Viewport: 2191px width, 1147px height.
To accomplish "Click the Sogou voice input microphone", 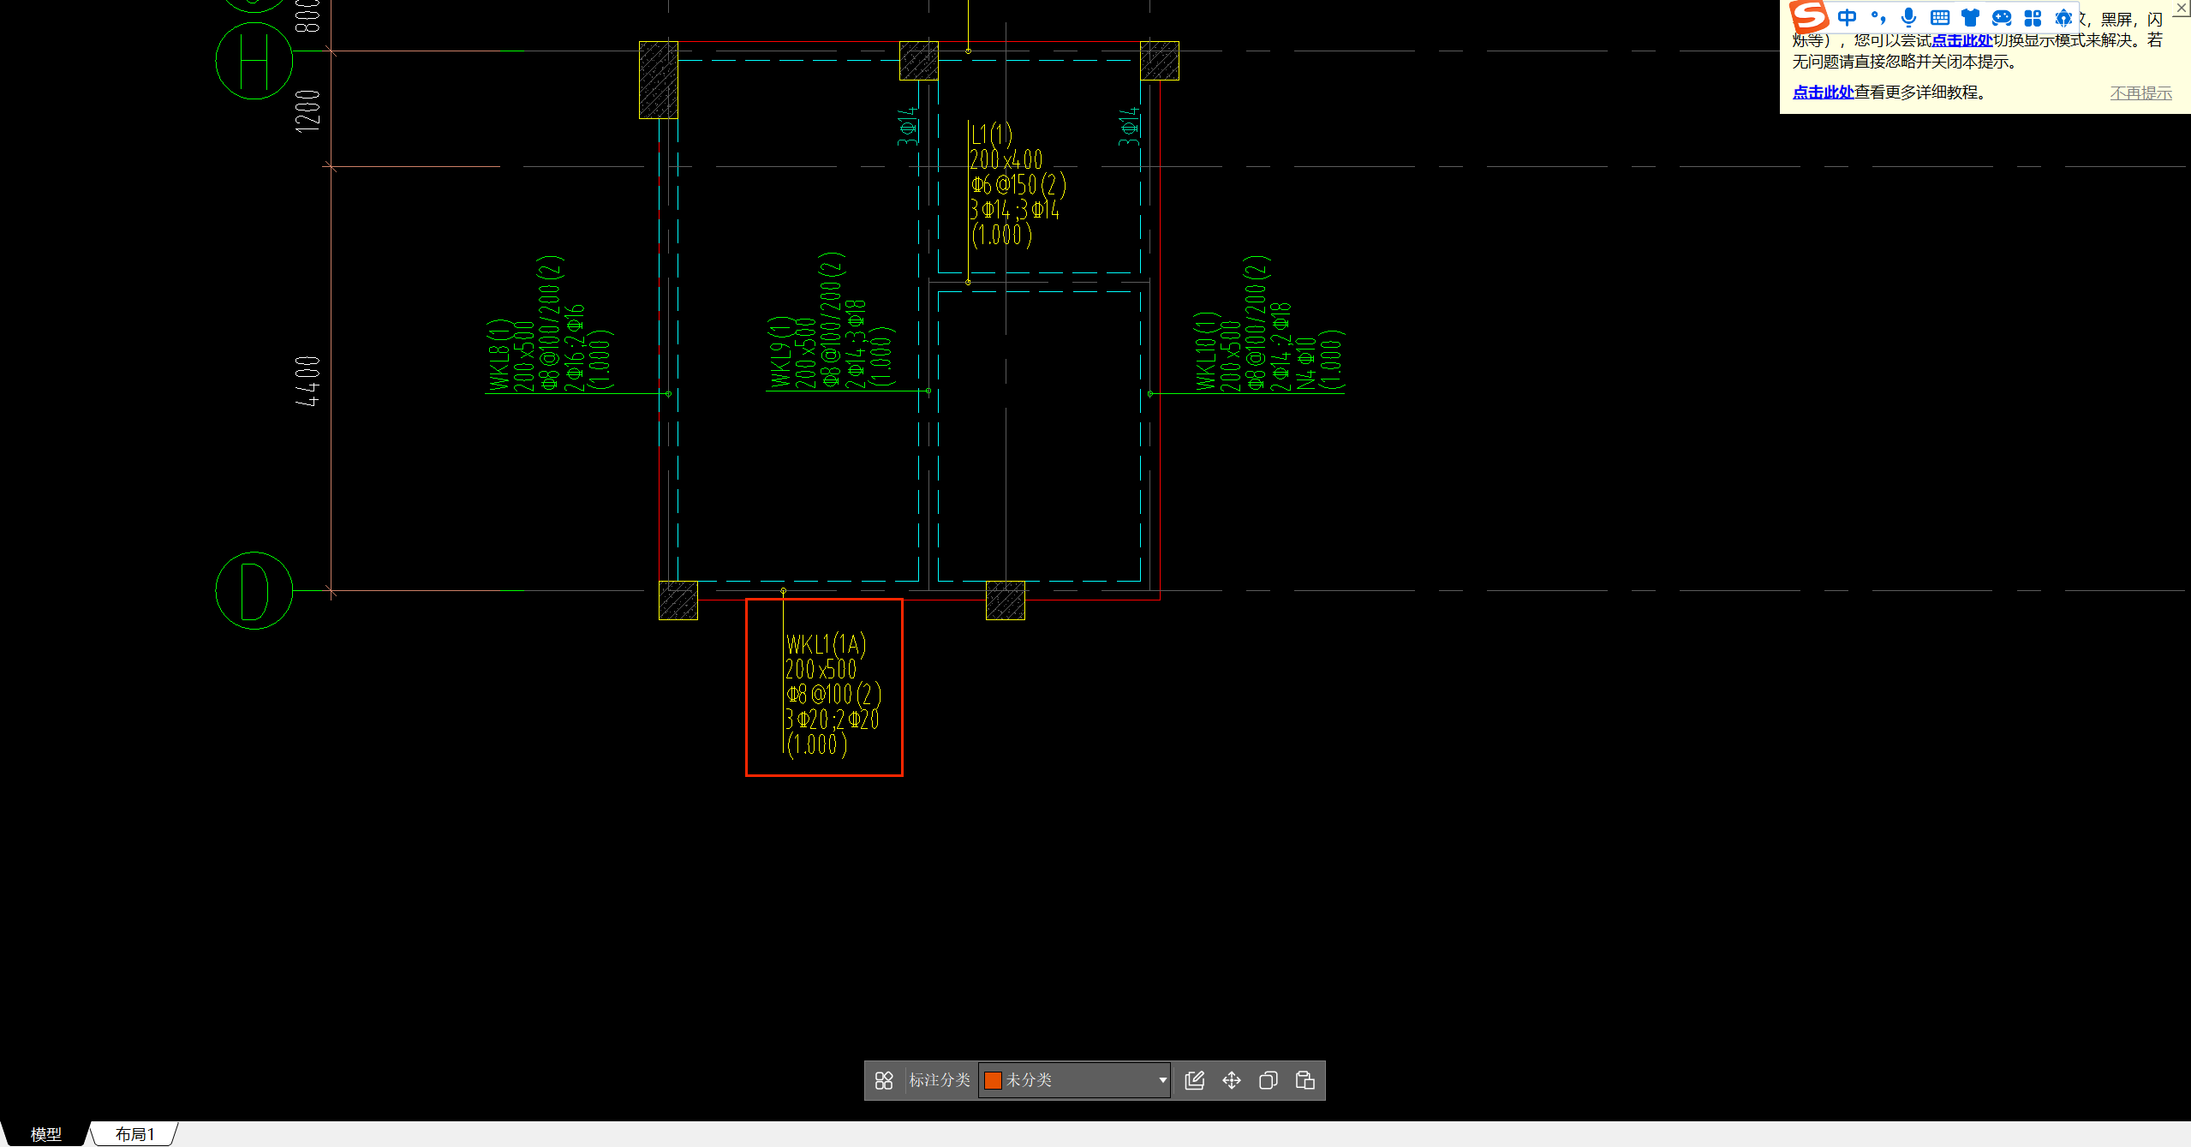I will (x=1908, y=17).
